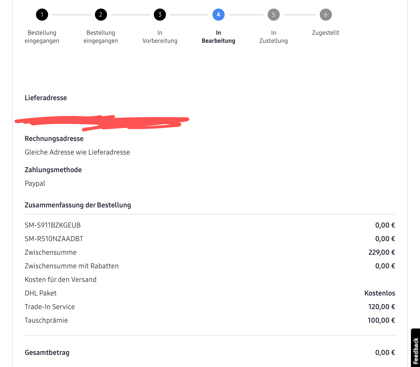Click the 'In Vorbereitung' step label
420x367 pixels.
[x=160, y=37]
